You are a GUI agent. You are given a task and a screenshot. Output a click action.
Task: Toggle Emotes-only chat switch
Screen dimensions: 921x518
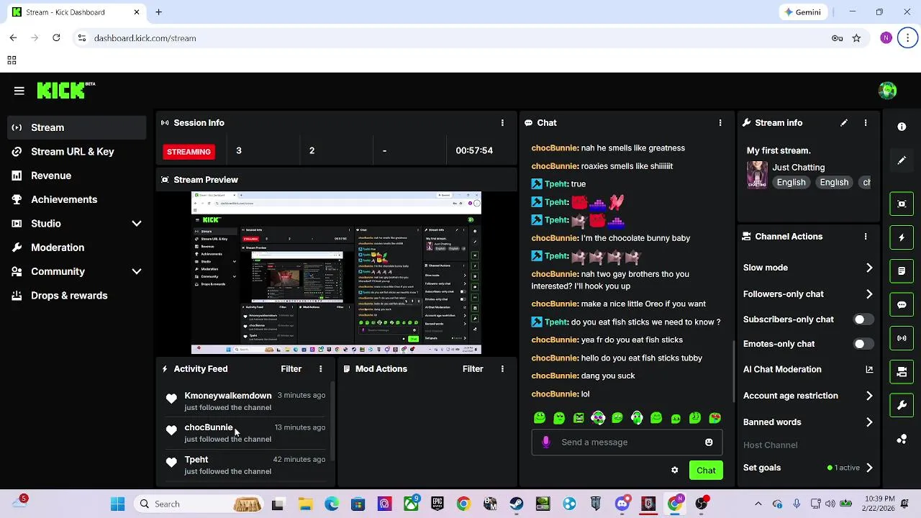click(x=863, y=344)
